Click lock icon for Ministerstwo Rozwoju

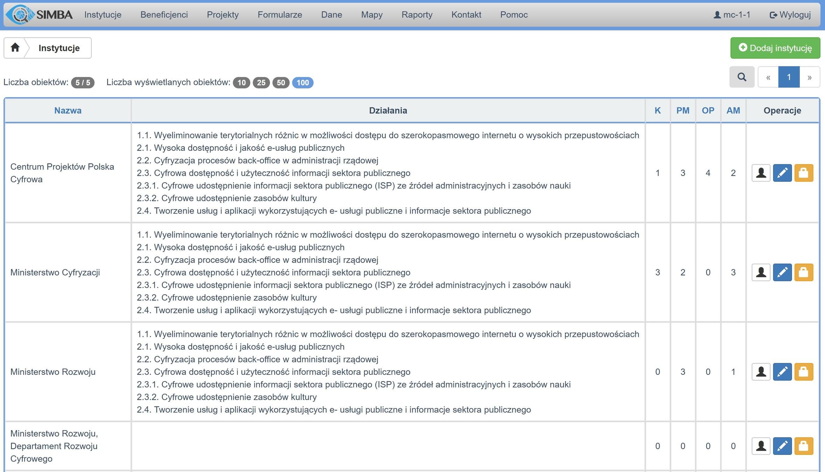(x=803, y=372)
